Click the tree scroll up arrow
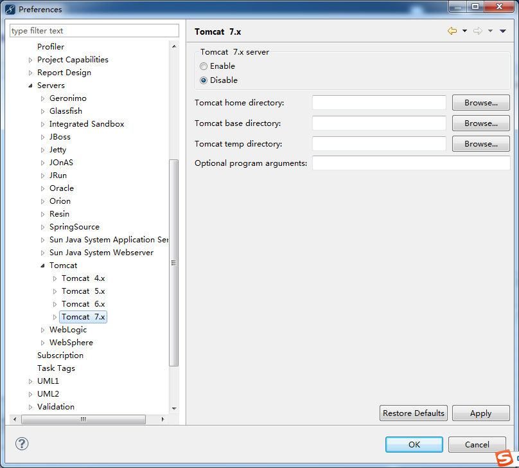This screenshot has width=519, height=468. 174,47
